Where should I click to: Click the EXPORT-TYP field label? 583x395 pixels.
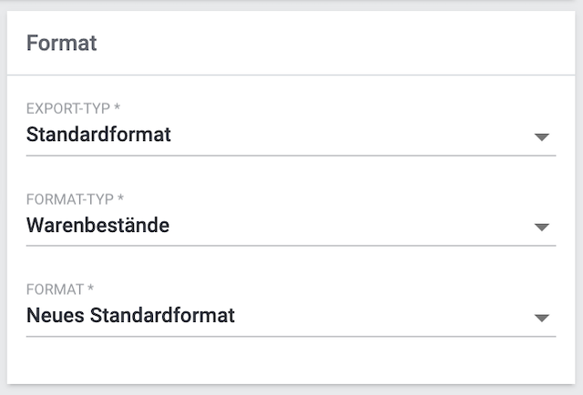[x=69, y=109]
